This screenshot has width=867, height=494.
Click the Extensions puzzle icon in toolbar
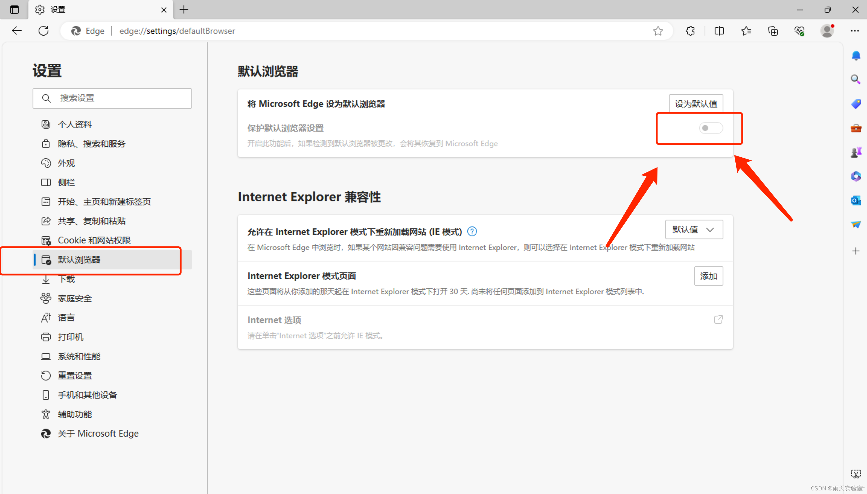(690, 31)
